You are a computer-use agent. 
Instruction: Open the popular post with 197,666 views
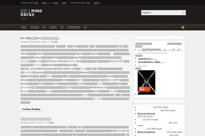[141, 129]
